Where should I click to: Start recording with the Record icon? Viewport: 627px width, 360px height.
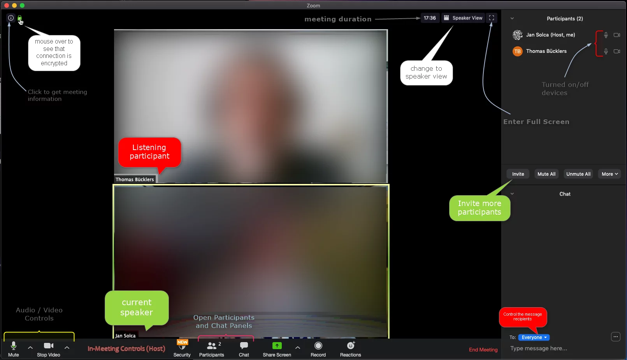pyautogui.click(x=318, y=346)
